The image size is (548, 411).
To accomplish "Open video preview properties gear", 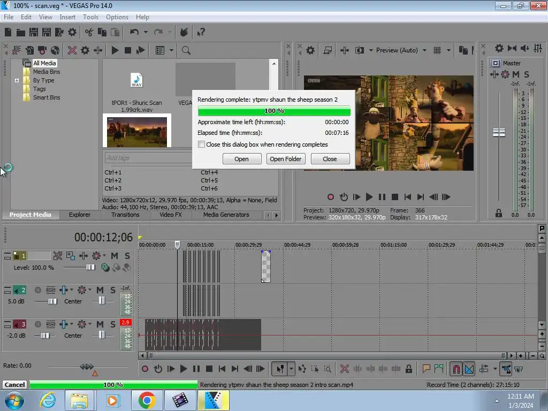I will click(x=310, y=50).
